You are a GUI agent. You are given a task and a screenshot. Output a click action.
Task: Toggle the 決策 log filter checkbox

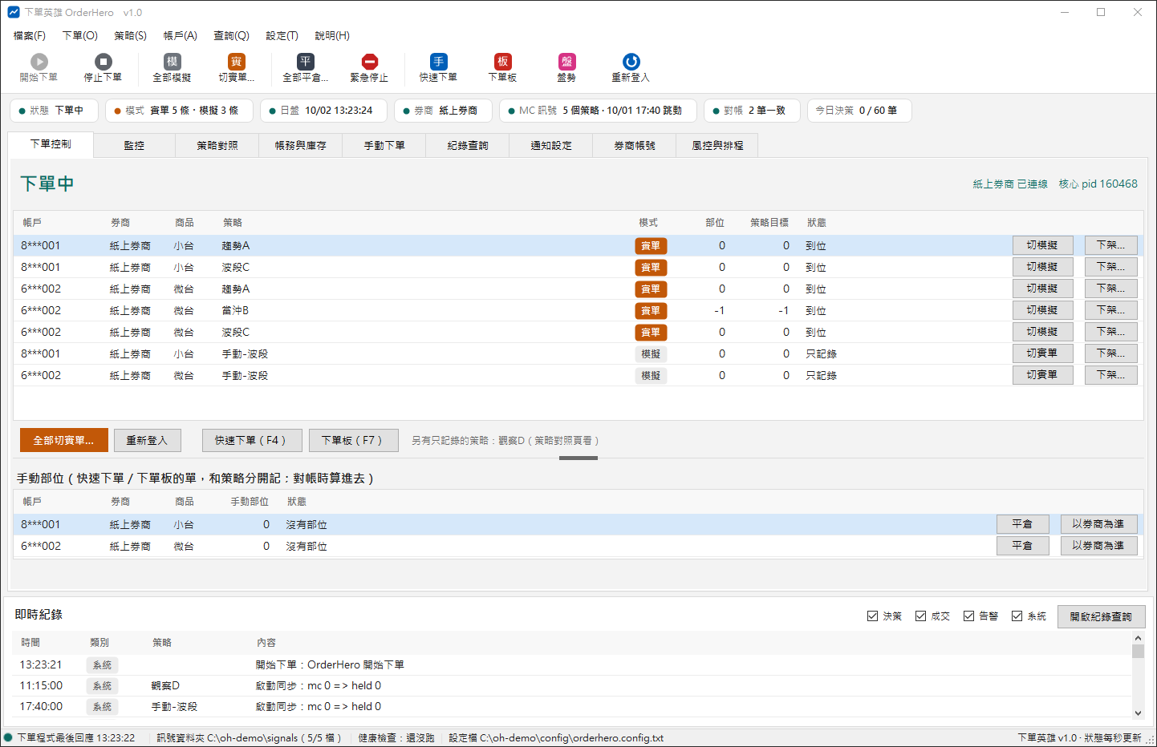click(x=872, y=616)
